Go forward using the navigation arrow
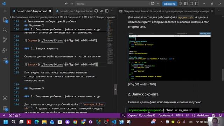Viewport: 224px width, 126px height. pos(72,4)
